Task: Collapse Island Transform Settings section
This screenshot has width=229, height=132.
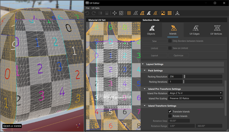Action: [x=145, y=106]
